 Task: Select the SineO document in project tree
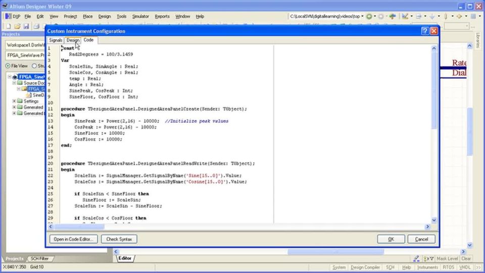point(38,95)
